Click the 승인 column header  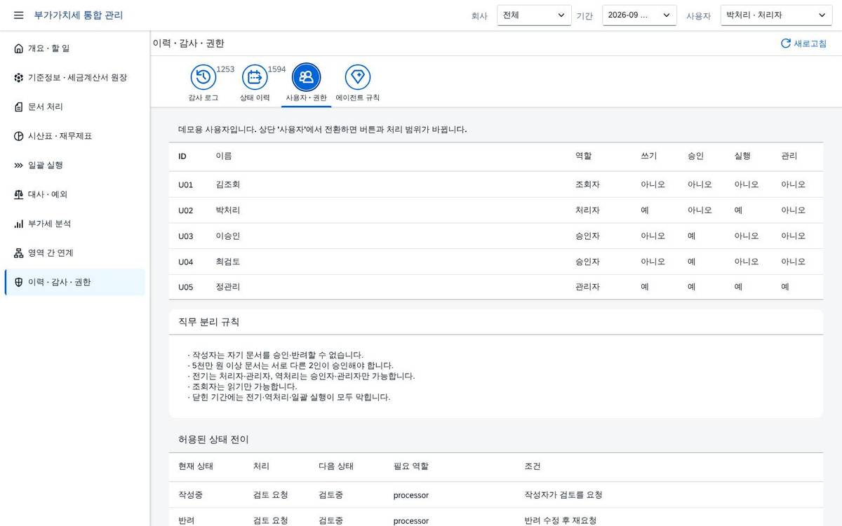pyautogui.click(x=696, y=156)
